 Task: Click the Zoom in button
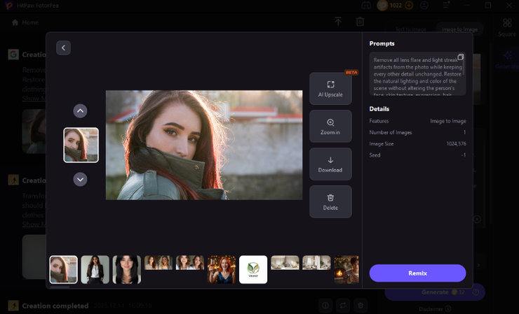pos(330,126)
